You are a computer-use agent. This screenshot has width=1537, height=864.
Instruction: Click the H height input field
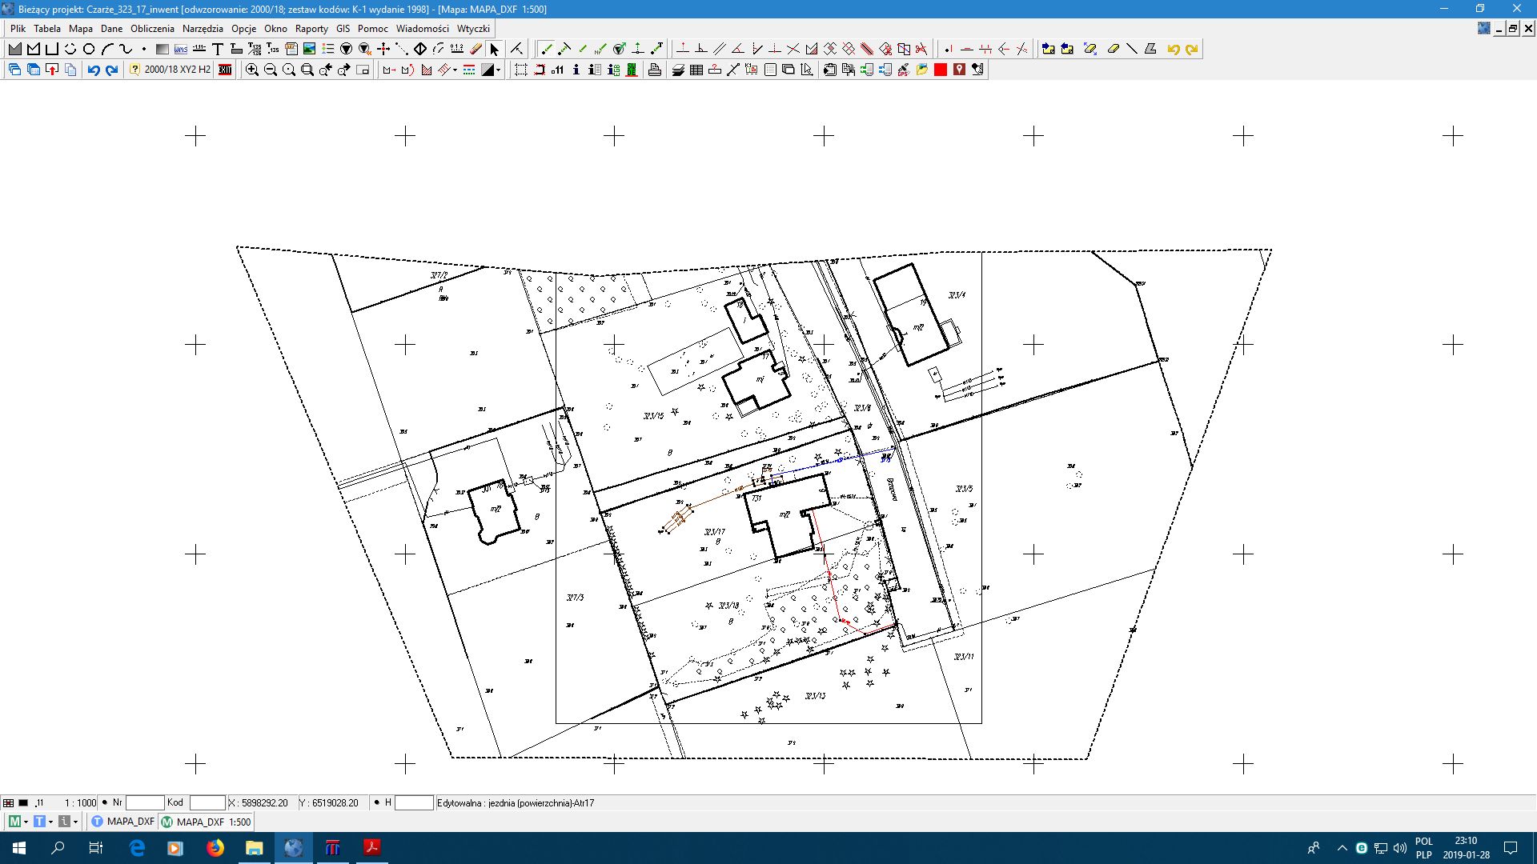[x=414, y=802]
